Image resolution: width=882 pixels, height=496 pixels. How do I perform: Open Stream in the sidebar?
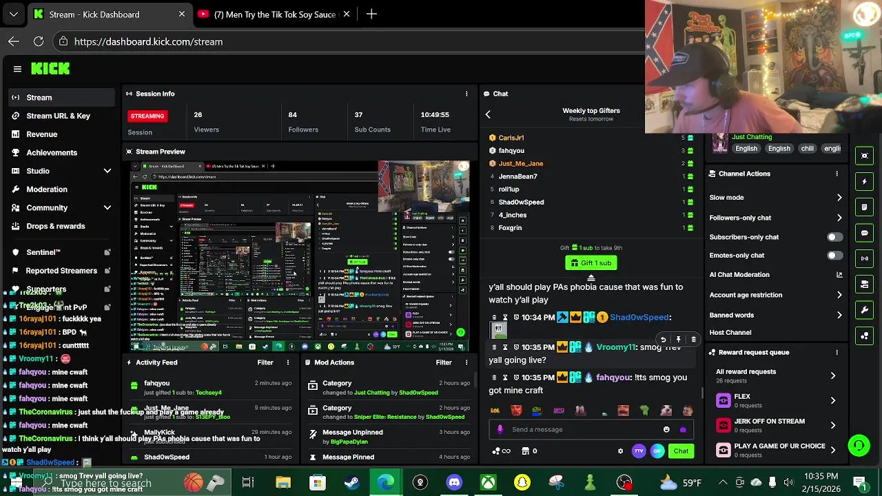[62, 97]
